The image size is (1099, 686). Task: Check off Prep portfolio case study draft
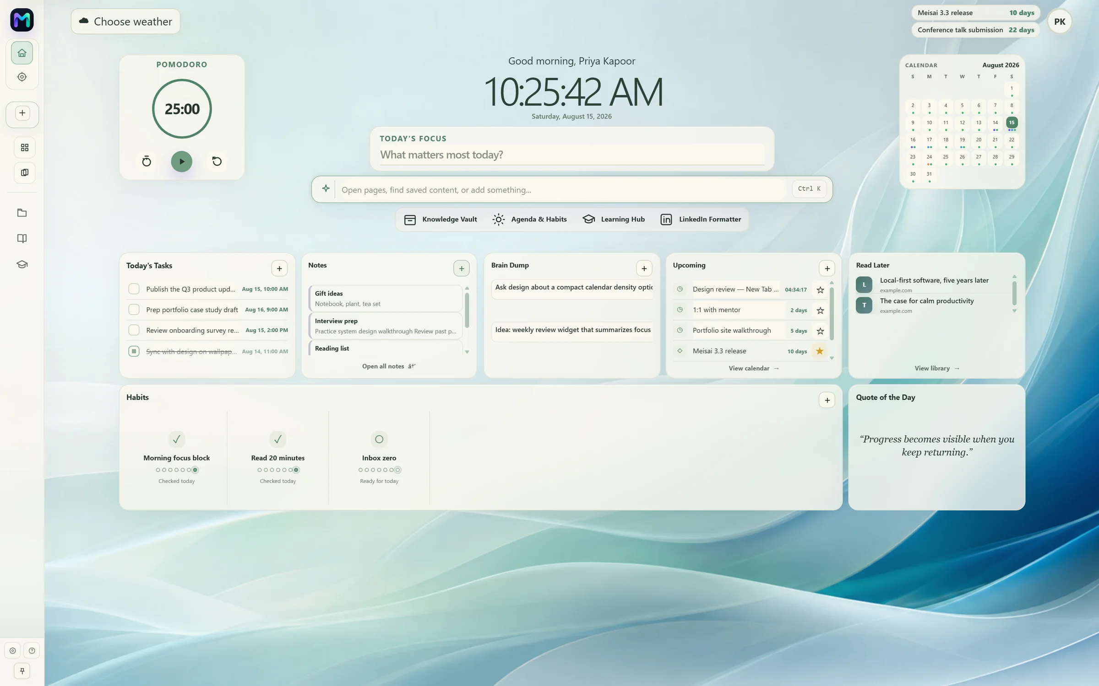pyautogui.click(x=134, y=310)
